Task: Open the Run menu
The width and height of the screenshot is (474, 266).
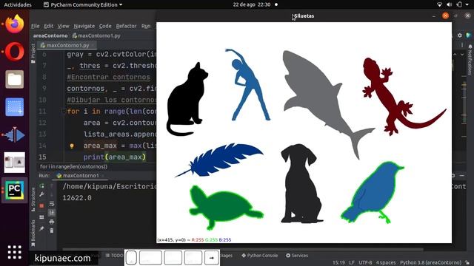Action: (146, 26)
